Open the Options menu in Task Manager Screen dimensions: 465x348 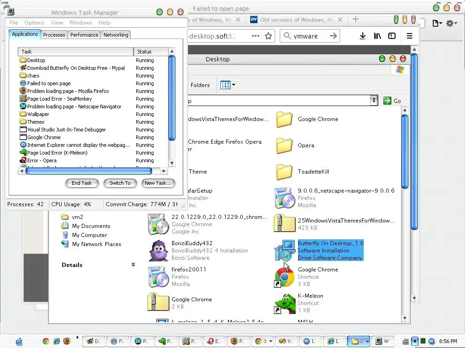35,23
